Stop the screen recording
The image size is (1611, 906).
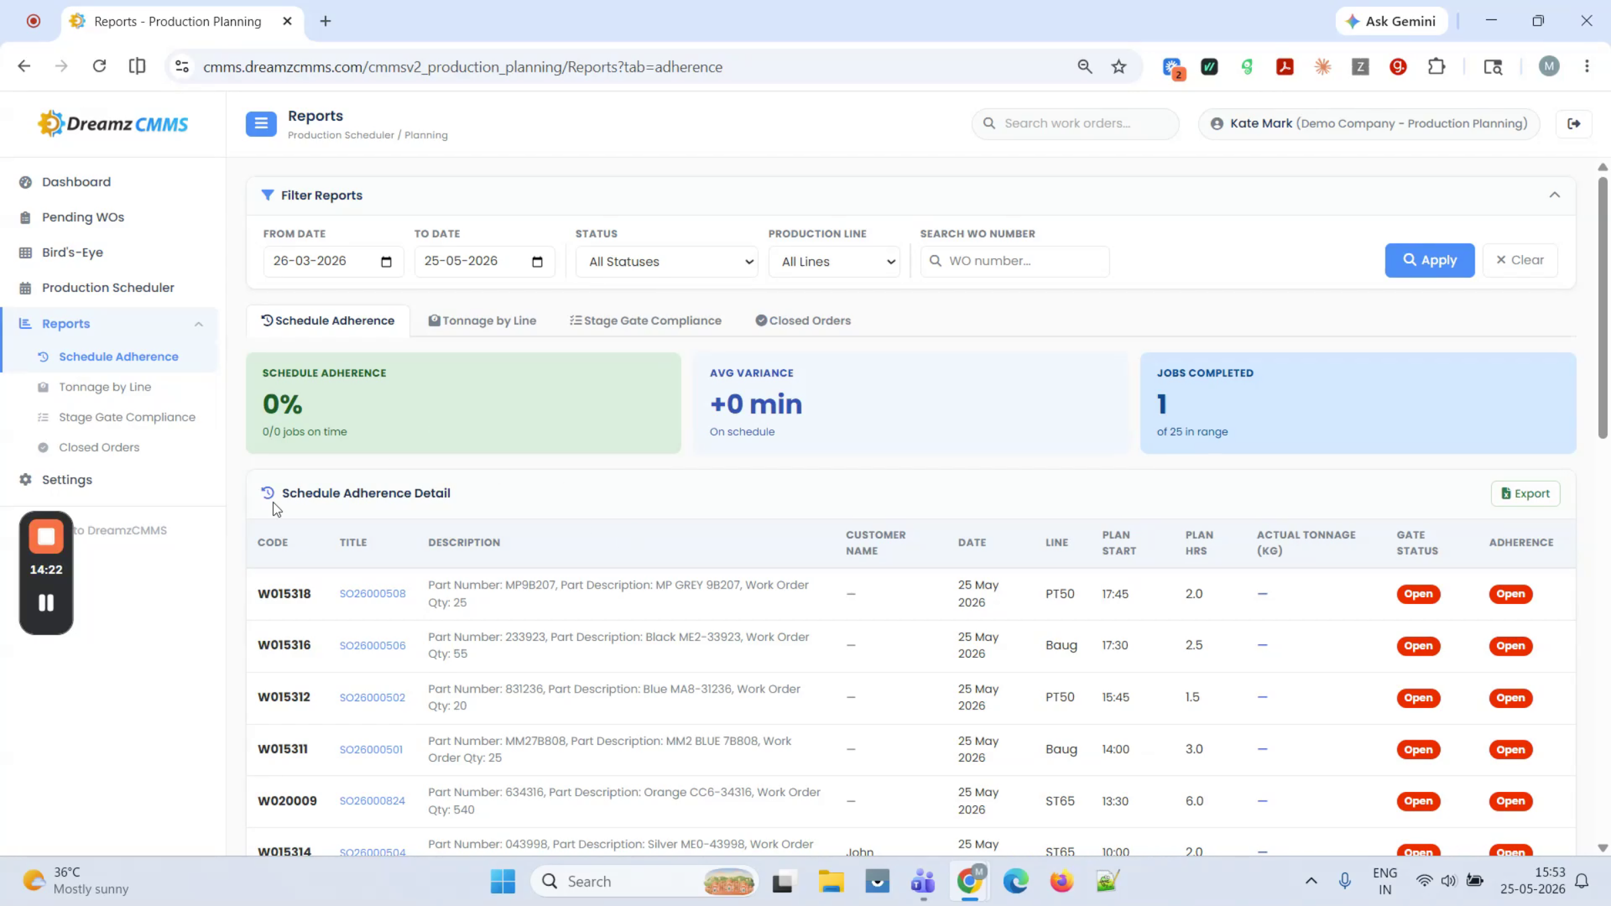point(46,536)
